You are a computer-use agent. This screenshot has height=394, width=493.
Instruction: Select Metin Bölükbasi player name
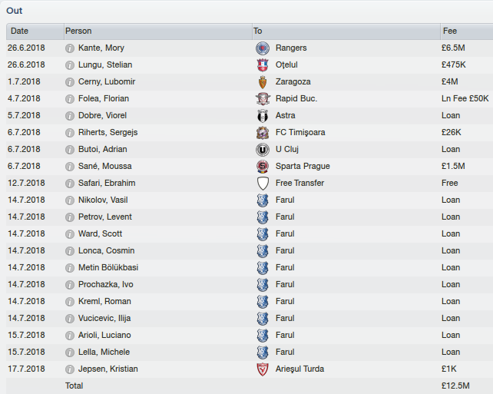point(108,267)
